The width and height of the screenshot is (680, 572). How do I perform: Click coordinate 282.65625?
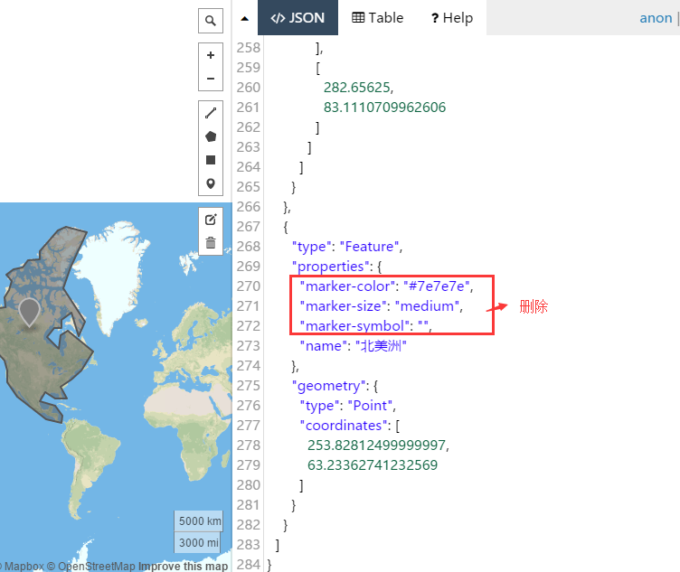pos(356,88)
